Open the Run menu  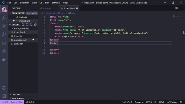point(47,3)
